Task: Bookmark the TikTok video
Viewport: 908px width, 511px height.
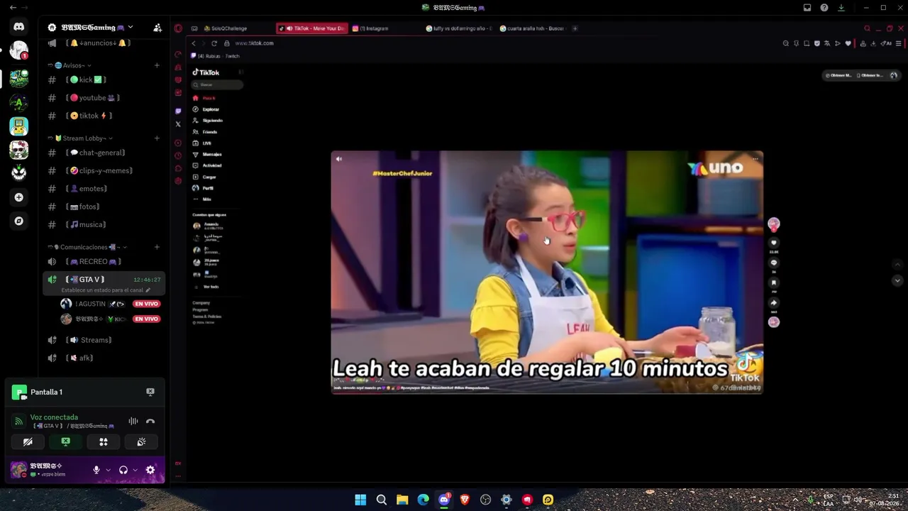Action: tap(774, 282)
